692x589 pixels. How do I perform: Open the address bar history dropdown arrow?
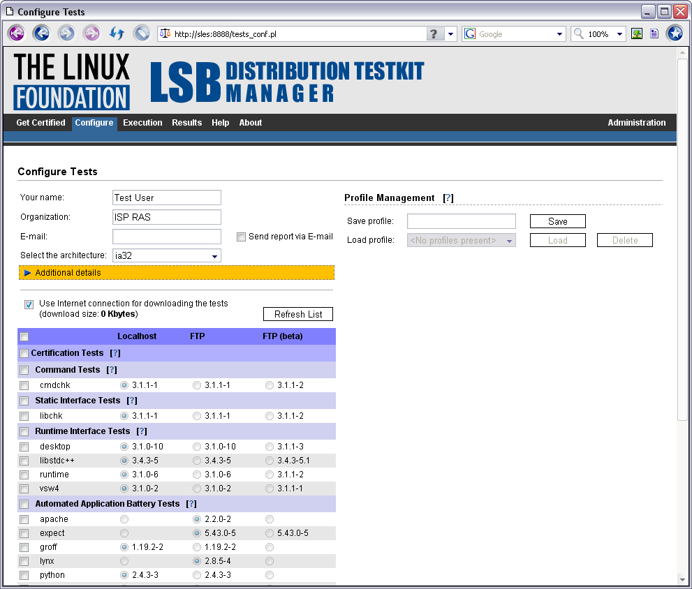(x=450, y=34)
